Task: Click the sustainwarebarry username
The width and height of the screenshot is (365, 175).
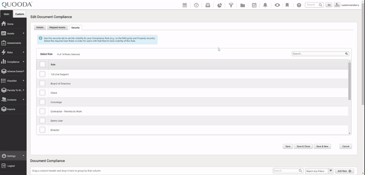Action: 350,5
